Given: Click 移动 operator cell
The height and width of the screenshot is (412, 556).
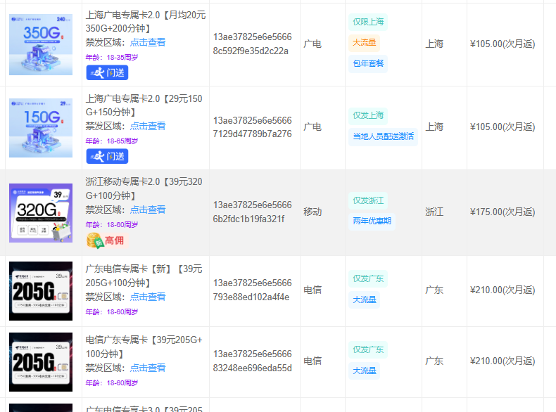Looking at the screenshot, I should pyautogui.click(x=312, y=212).
